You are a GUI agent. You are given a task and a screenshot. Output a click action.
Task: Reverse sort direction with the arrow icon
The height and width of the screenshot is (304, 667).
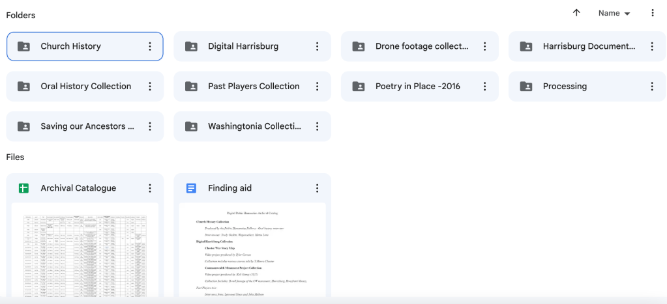[576, 13]
